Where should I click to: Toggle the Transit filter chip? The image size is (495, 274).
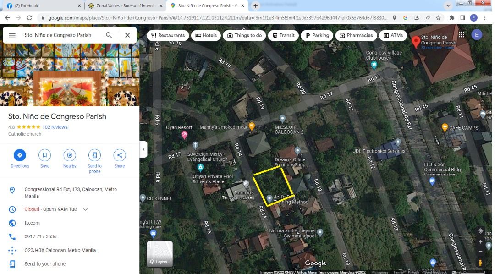pos(283,35)
